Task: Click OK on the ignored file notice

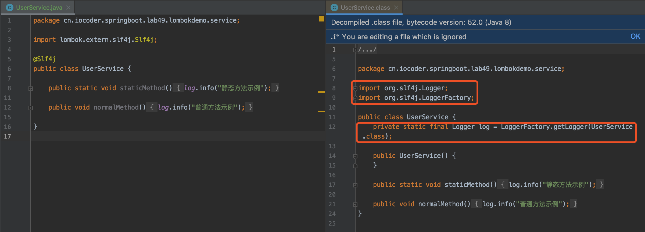Action: pyautogui.click(x=635, y=36)
